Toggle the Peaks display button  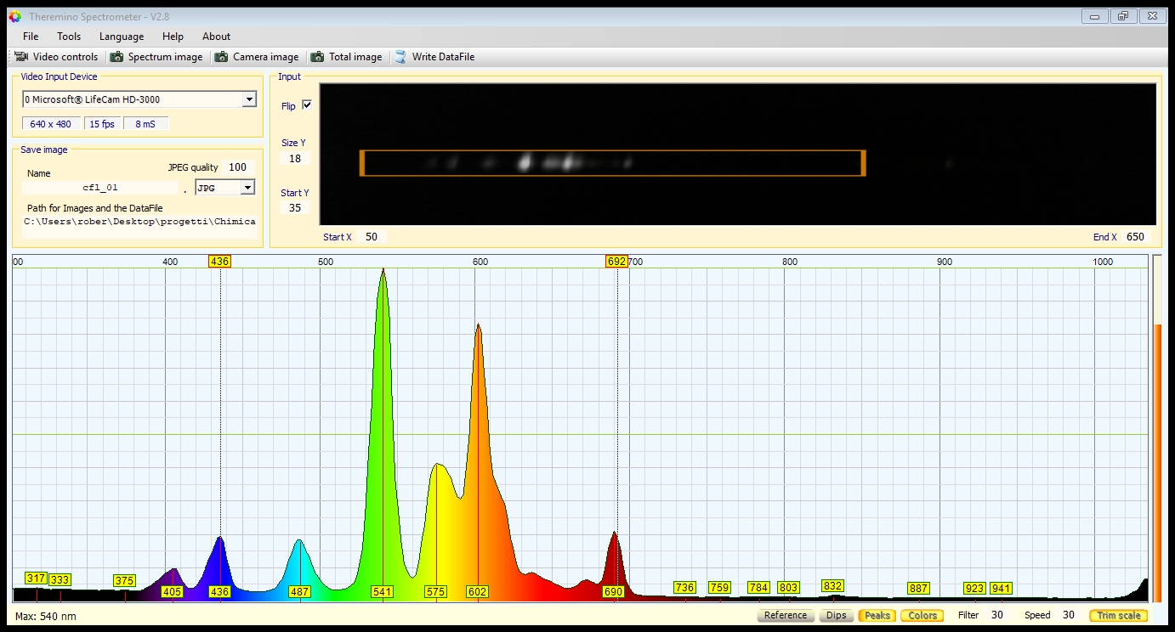pos(877,615)
